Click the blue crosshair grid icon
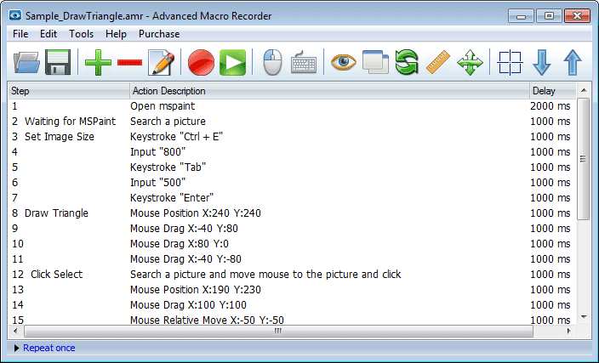599x363 pixels. pyautogui.click(x=510, y=62)
